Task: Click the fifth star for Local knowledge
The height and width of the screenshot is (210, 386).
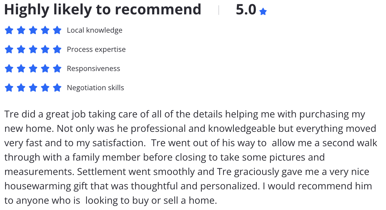Action: click(x=57, y=30)
